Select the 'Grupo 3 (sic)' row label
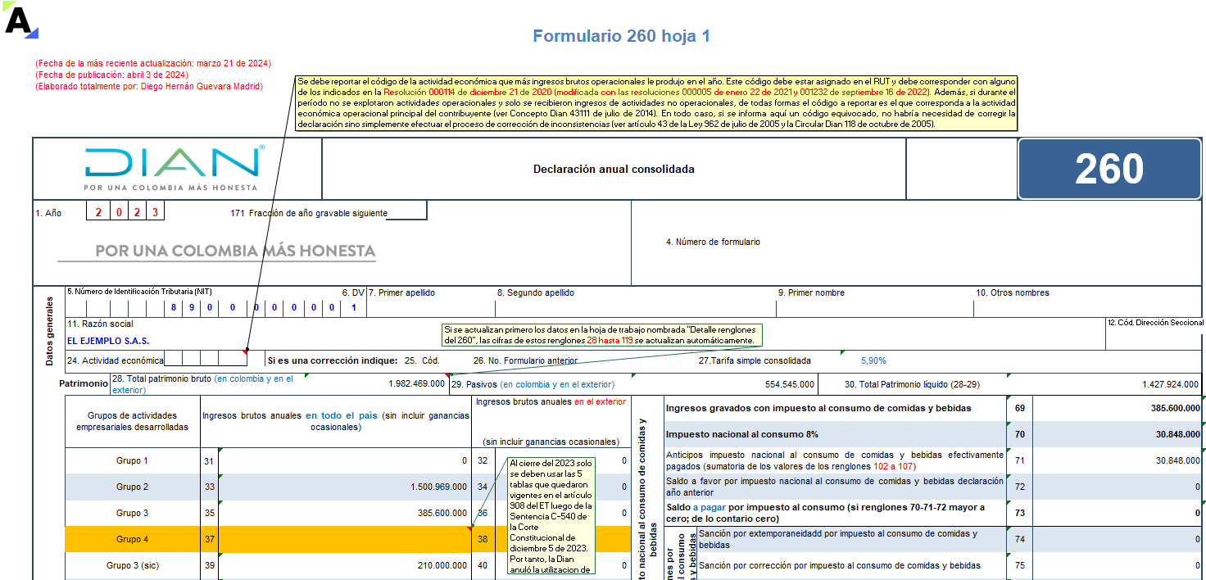Viewport: 1206px width, 580px height. click(x=133, y=565)
